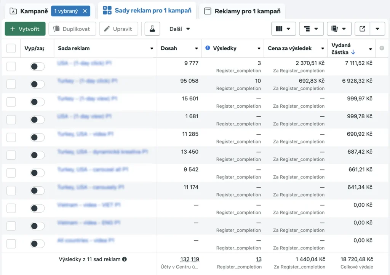The width and height of the screenshot is (390, 275).
Task: Switch to Reklamy pro 1 kampaň tab
Action: point(242,11)
